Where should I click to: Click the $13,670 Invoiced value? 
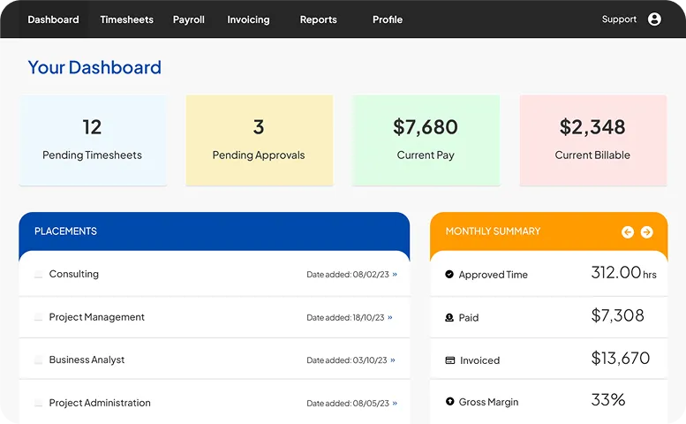tap(621, 359)
